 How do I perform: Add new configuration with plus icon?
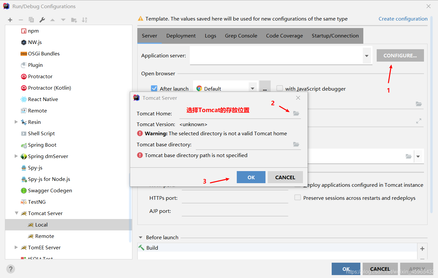(10, 20)
